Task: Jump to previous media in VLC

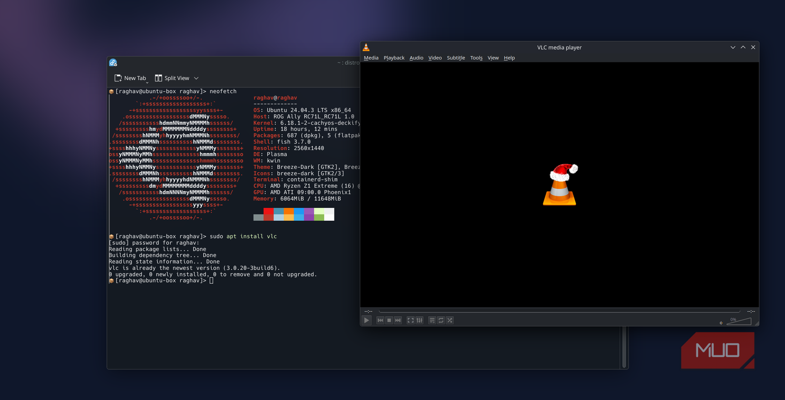Action: pyautogui.click(x=380, y=320)
